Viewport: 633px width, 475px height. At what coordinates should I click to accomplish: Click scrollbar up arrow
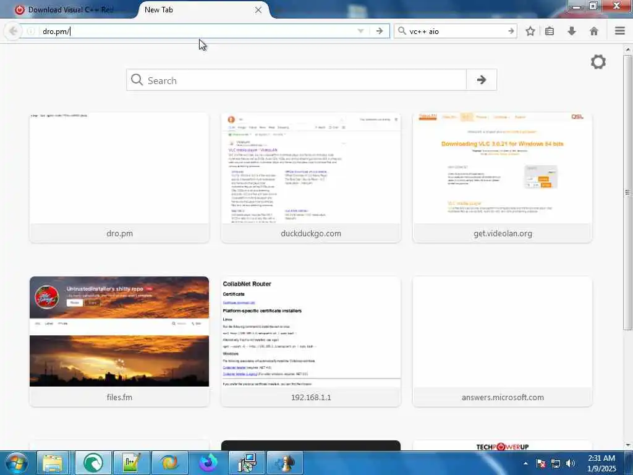pos(627,49)
